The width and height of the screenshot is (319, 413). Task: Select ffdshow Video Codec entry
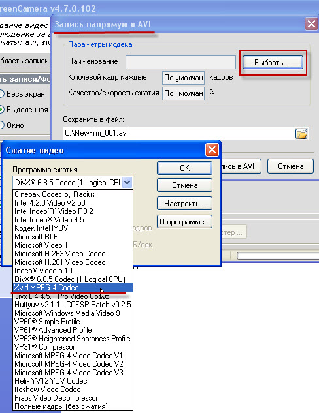(73, 389)
